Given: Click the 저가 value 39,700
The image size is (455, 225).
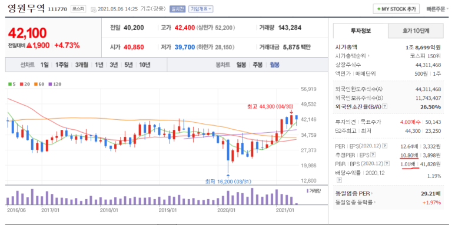Looking at the screenshot, I should (185, 47).
